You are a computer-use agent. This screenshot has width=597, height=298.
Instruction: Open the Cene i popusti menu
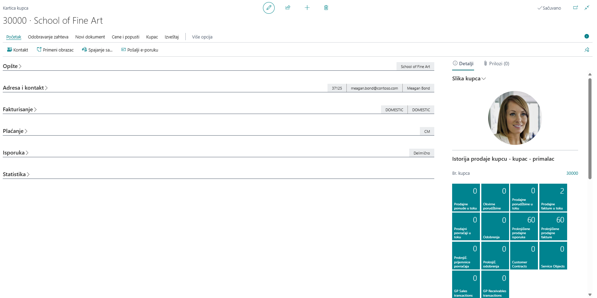click(x=125, y=37)
